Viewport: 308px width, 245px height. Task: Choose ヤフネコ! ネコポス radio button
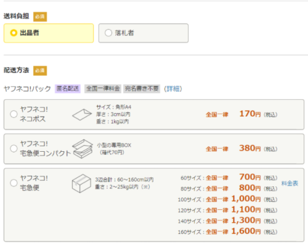coord(14,114)
